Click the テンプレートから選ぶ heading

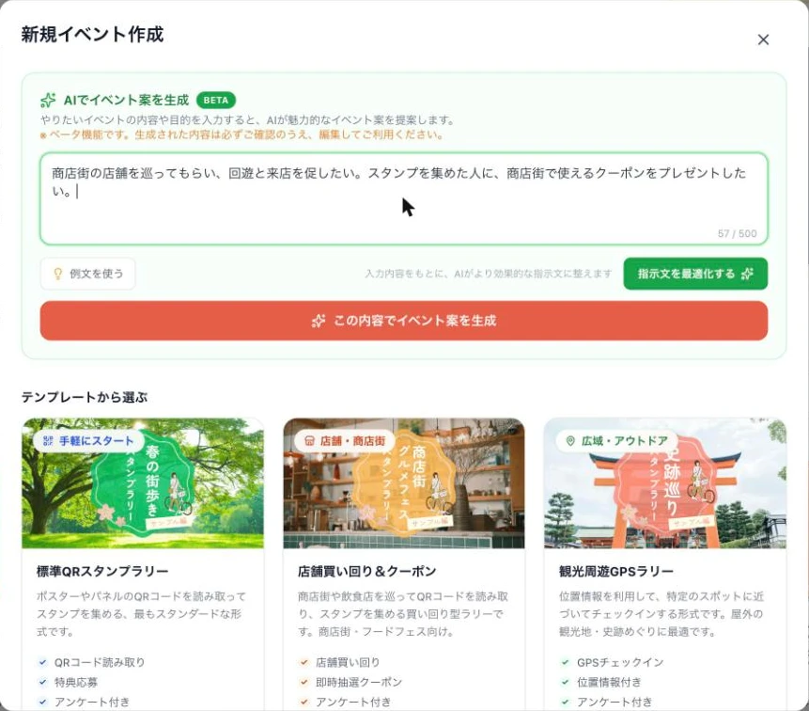85,397
